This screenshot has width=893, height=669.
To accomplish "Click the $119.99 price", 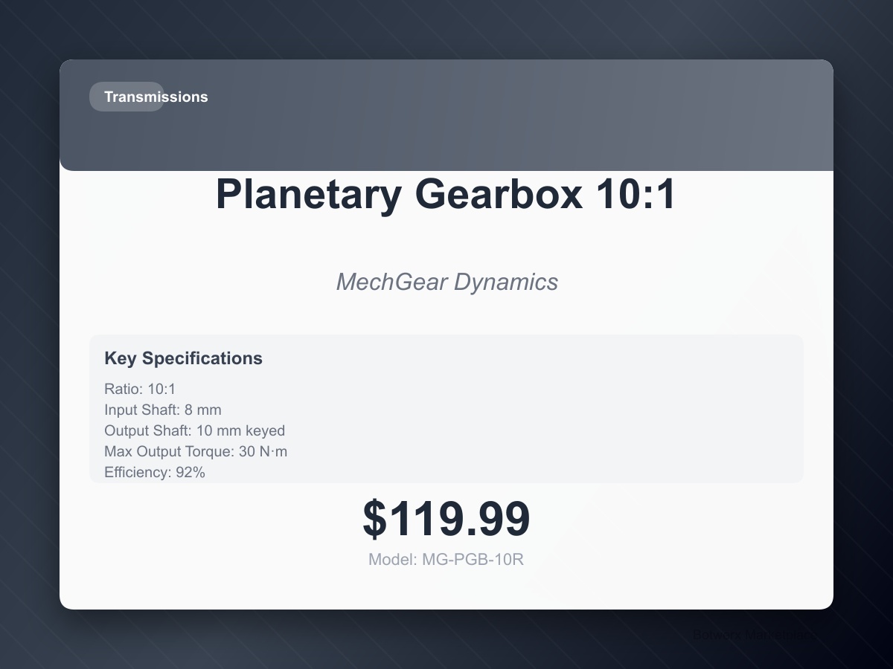I will (446, 519).
